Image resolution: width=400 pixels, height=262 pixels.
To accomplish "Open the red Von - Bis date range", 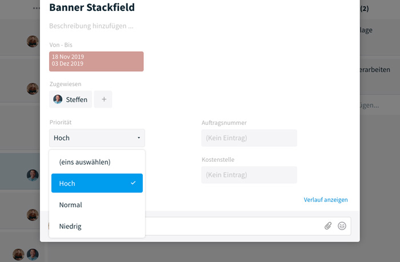I will point(97,62).
